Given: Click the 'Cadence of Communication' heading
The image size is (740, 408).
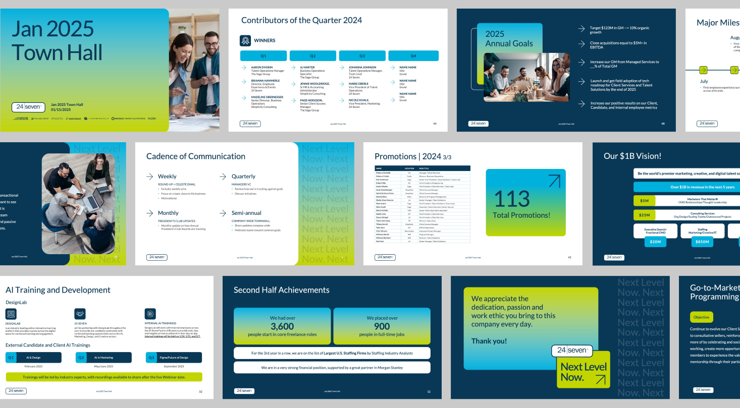Looking at the screenshot, I should pos(196,156).
